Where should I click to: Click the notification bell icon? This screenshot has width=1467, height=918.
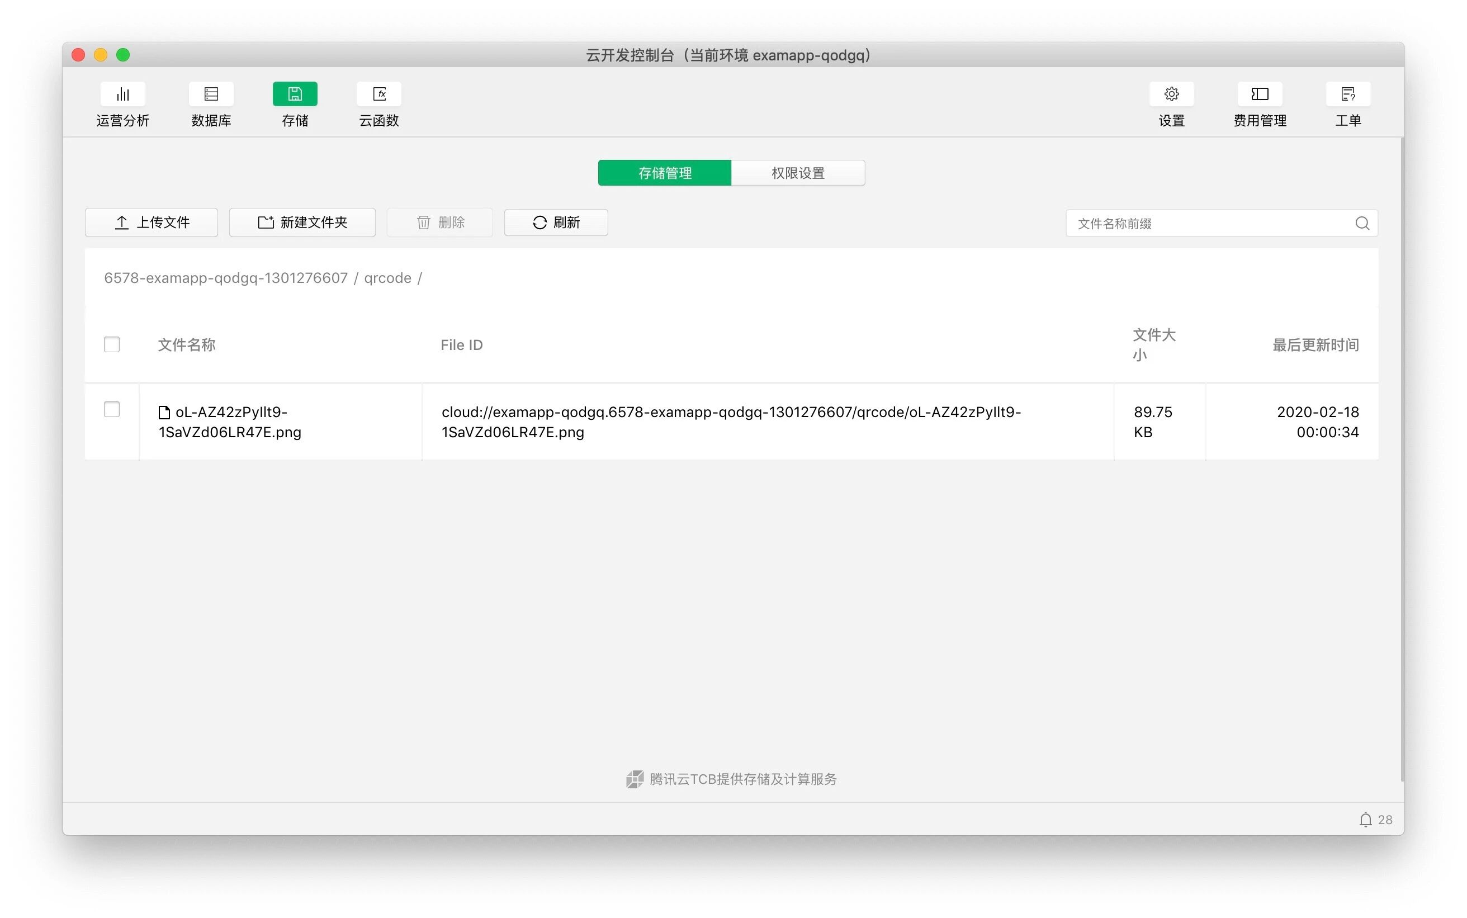pos(1365,820)
